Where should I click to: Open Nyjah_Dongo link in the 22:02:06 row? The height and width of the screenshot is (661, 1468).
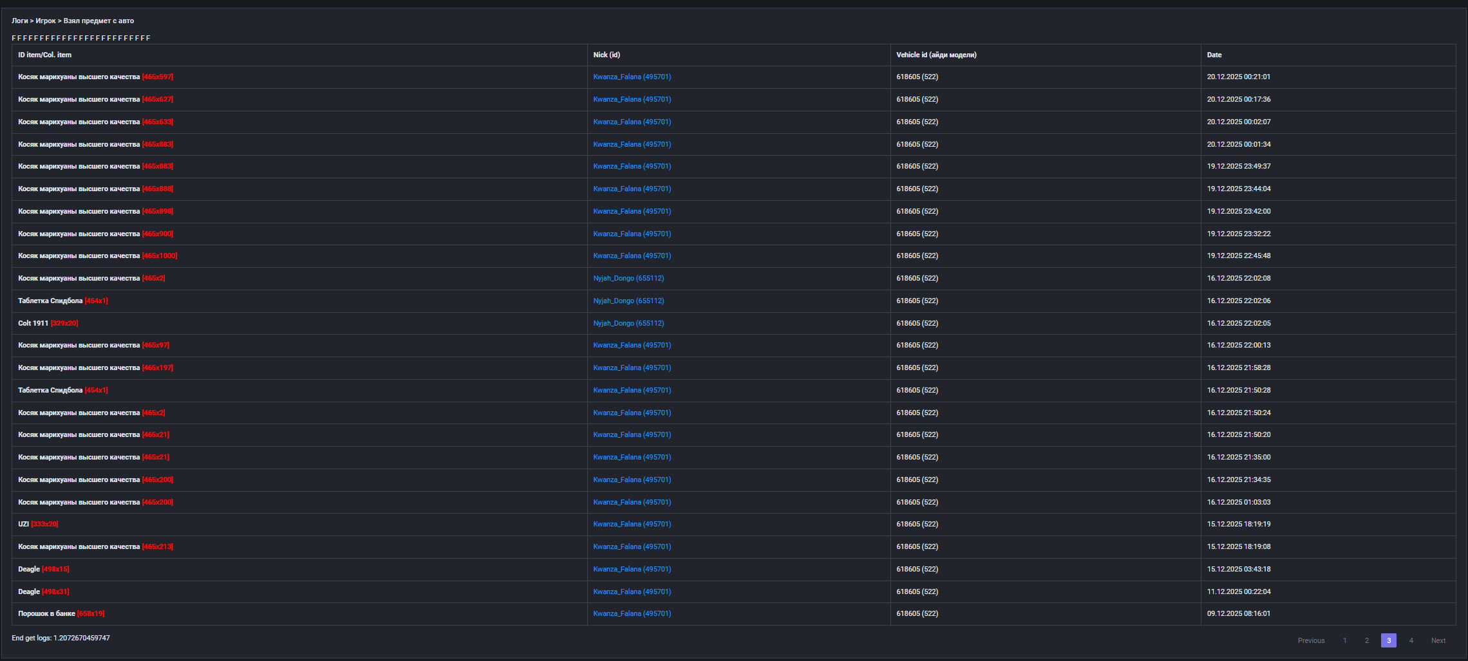pyautogui.click(x=628, y=301)
